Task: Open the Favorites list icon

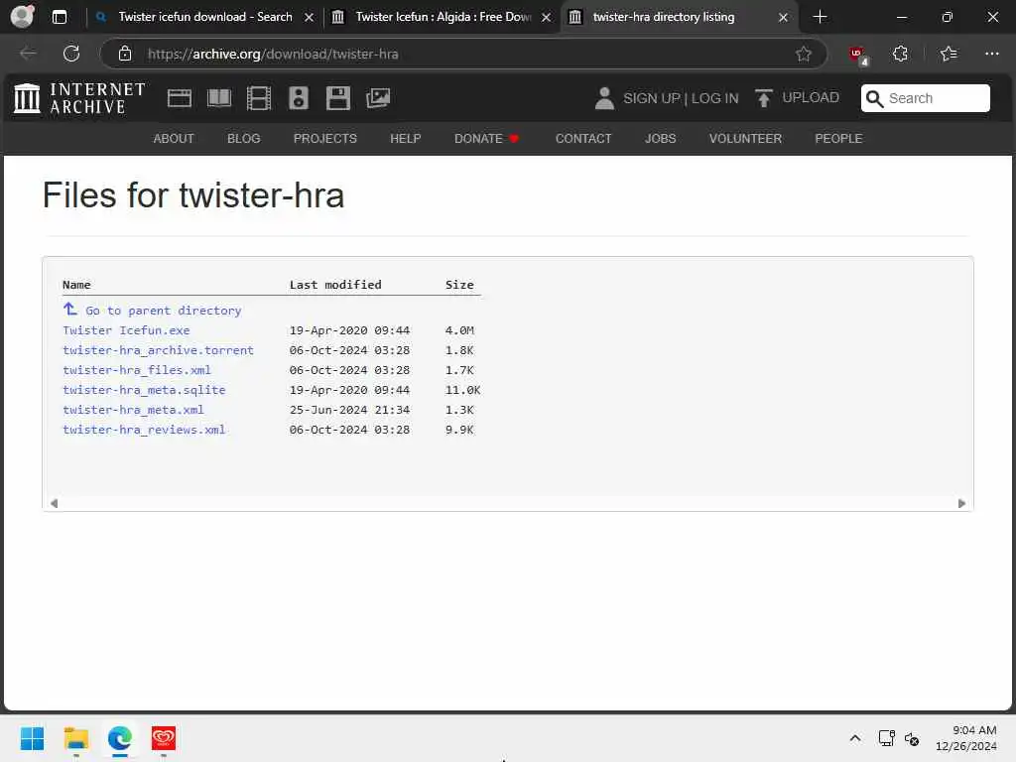Action: (949, 54)
